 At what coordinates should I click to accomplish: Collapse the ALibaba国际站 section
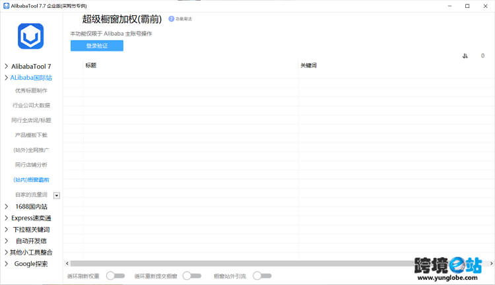[7, 78]
